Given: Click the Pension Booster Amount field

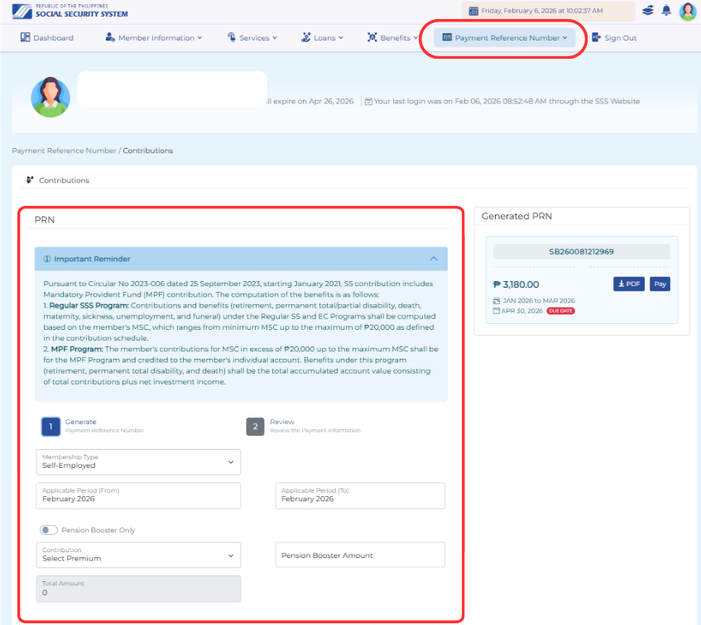Looking at the screenshot, I should click(360, 555).
